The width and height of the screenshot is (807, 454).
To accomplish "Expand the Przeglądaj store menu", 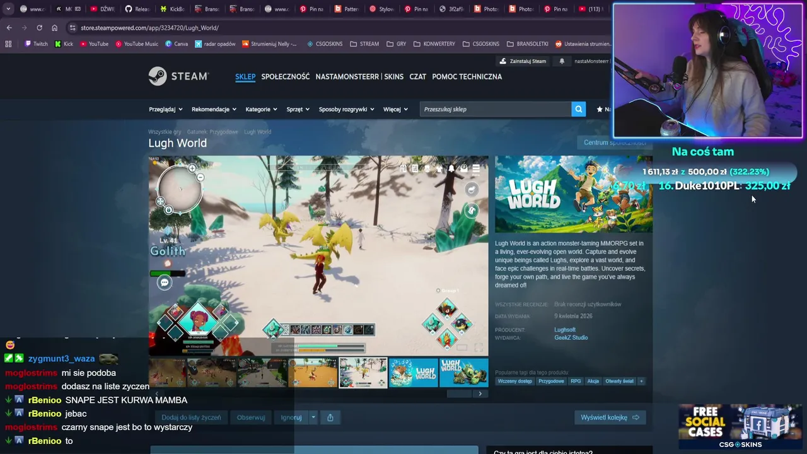I will pyautogui.click(x=166, y=109).
